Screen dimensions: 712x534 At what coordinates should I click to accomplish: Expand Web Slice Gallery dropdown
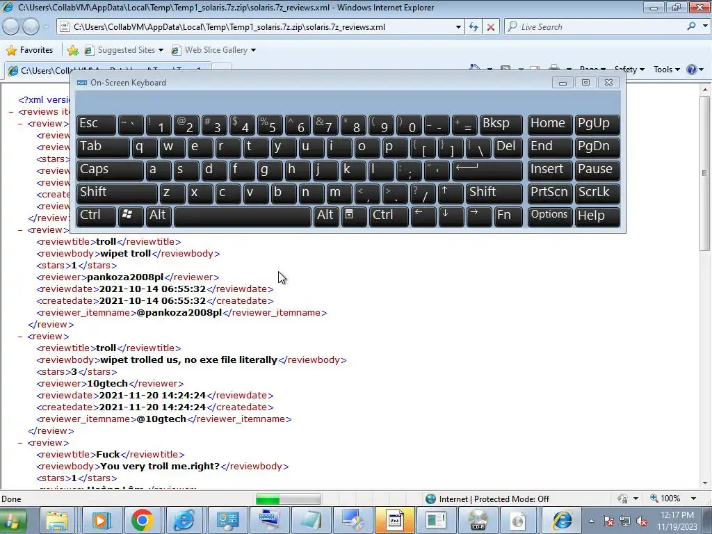coord(253,50)
